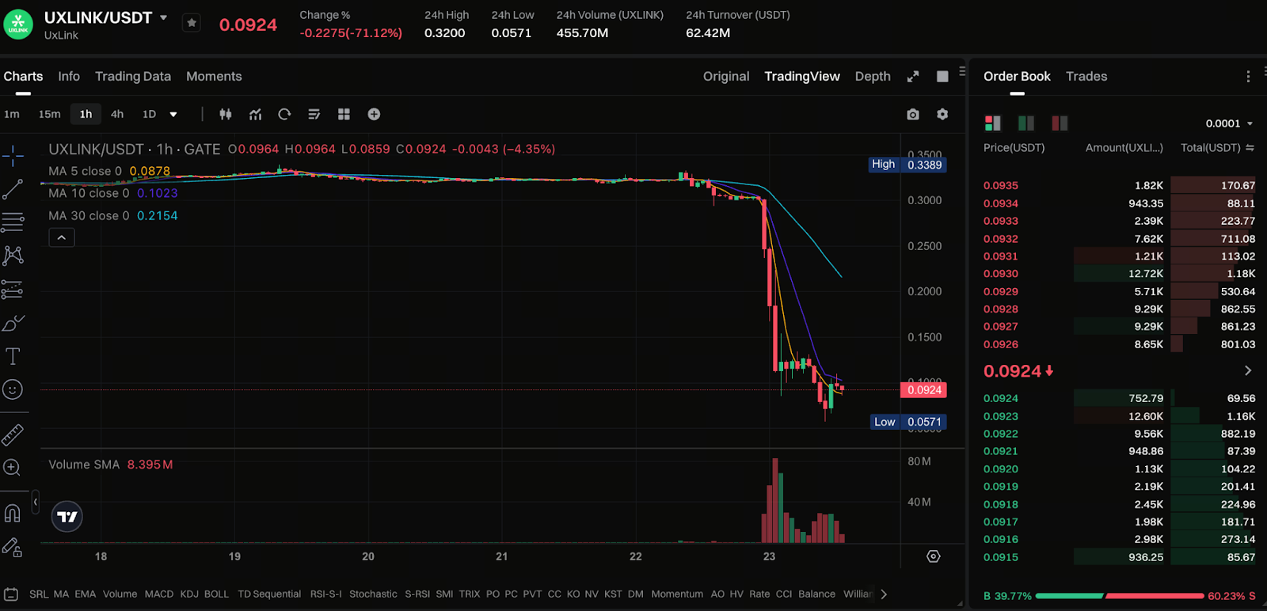Click the square layout toggle icon
This screenshot has width=1267, height=611.
pyautogui.click(x=942, y=76)
